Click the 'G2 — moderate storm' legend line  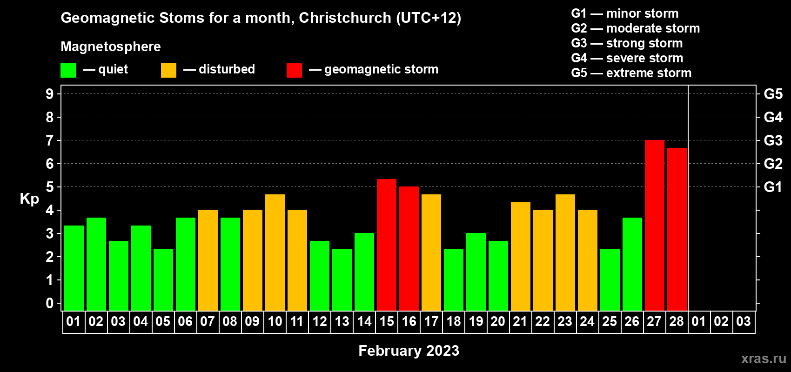[636, 28]
